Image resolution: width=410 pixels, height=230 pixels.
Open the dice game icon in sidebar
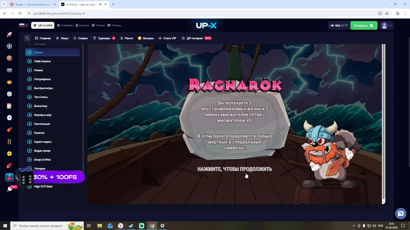pyautogui.click(x=9, y=94)
